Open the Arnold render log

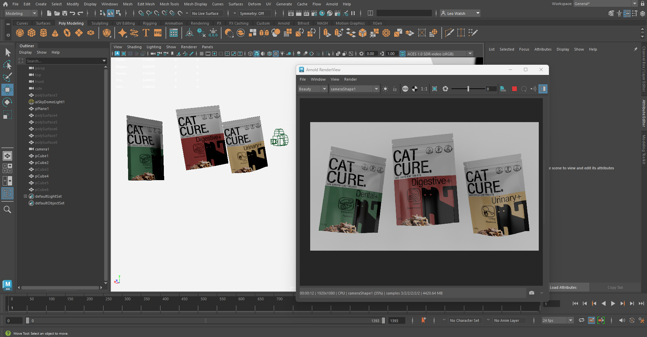click(x=503, y=89)
